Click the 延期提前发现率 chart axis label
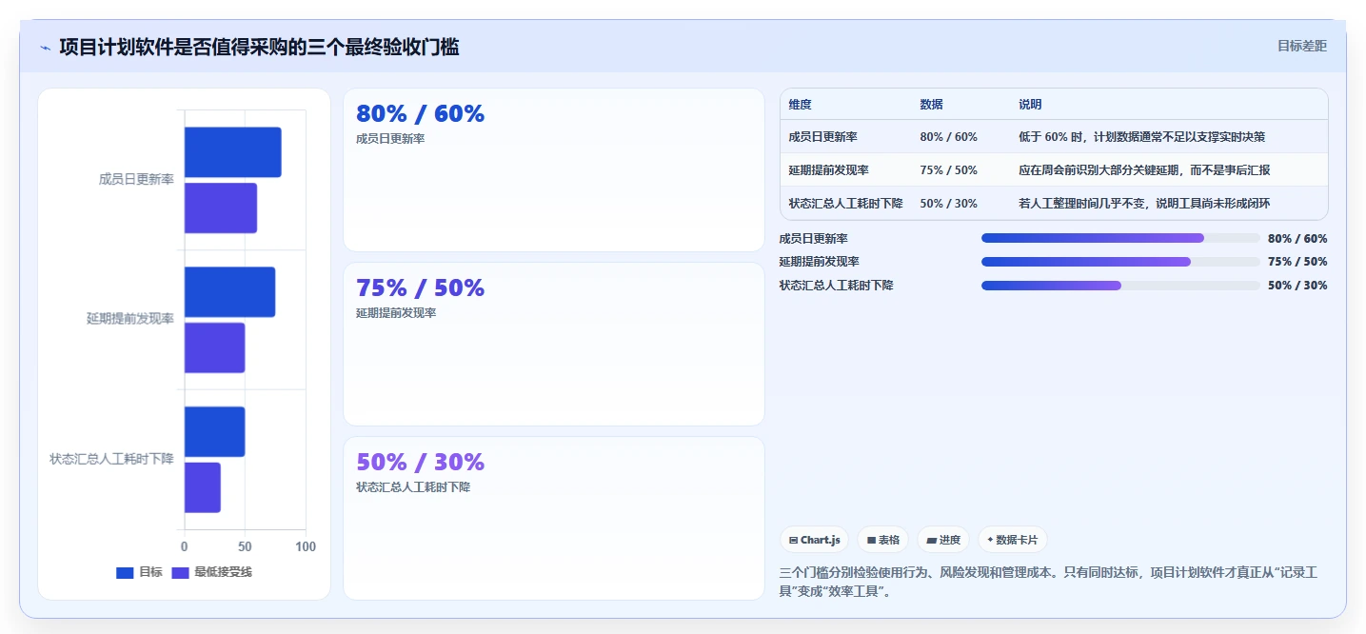This screenshot has height=634, width=1366. pyautogui.click(x=130, y=319)
